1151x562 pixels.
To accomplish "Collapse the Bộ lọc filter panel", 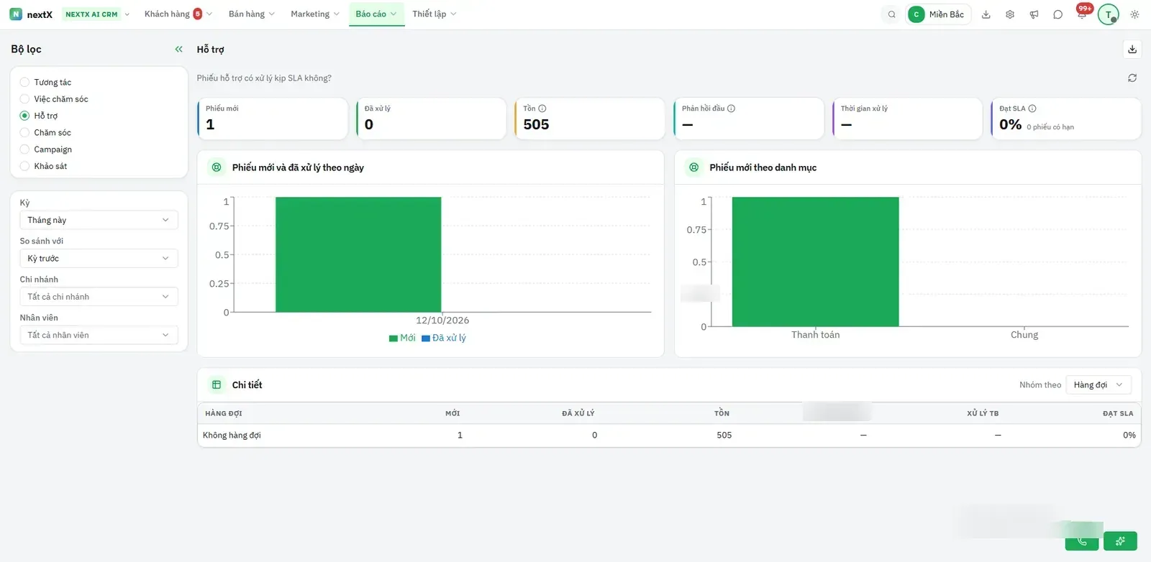I will (x=178, y=50).
